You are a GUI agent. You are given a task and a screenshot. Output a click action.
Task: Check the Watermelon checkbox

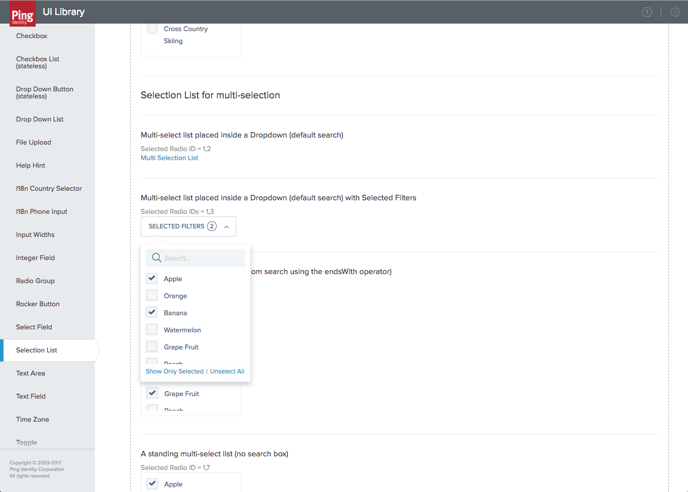(152, 329)
